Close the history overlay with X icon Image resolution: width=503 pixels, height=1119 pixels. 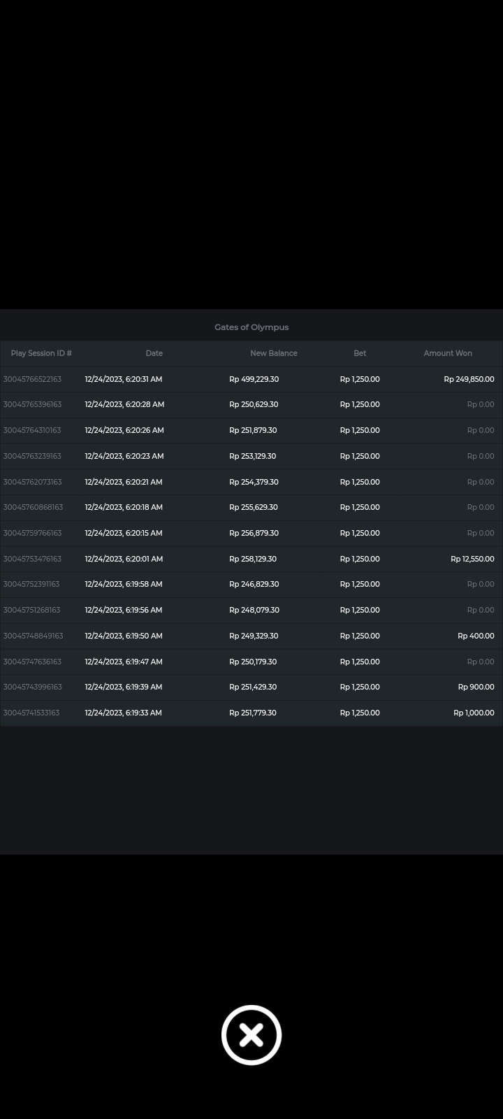251,1035
